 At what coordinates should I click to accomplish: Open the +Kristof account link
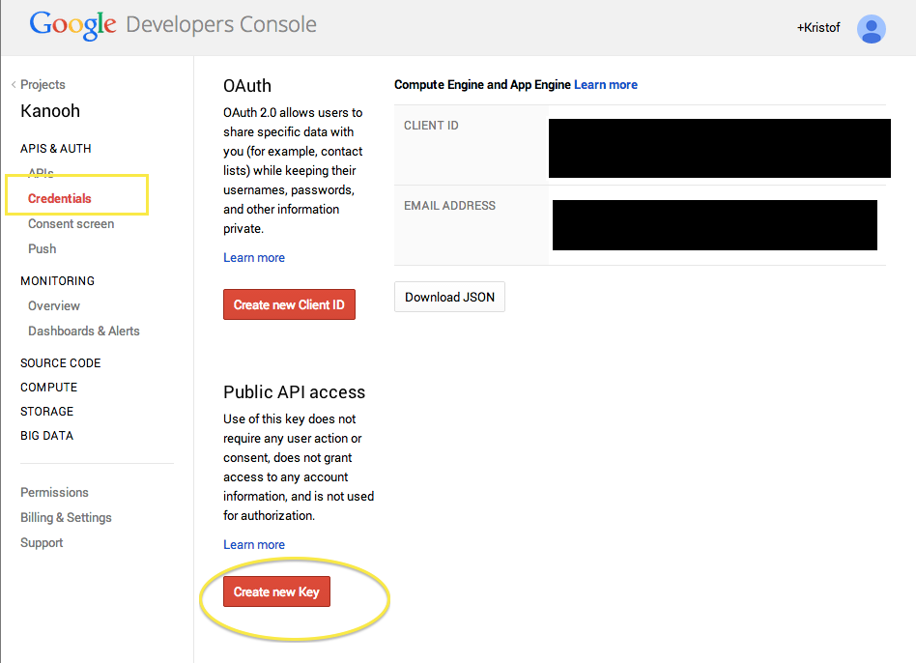[818, 27]
